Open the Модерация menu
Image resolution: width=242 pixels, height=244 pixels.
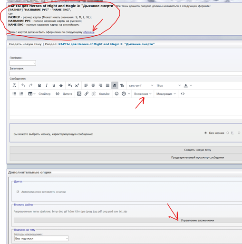click(x=166, y=94)
